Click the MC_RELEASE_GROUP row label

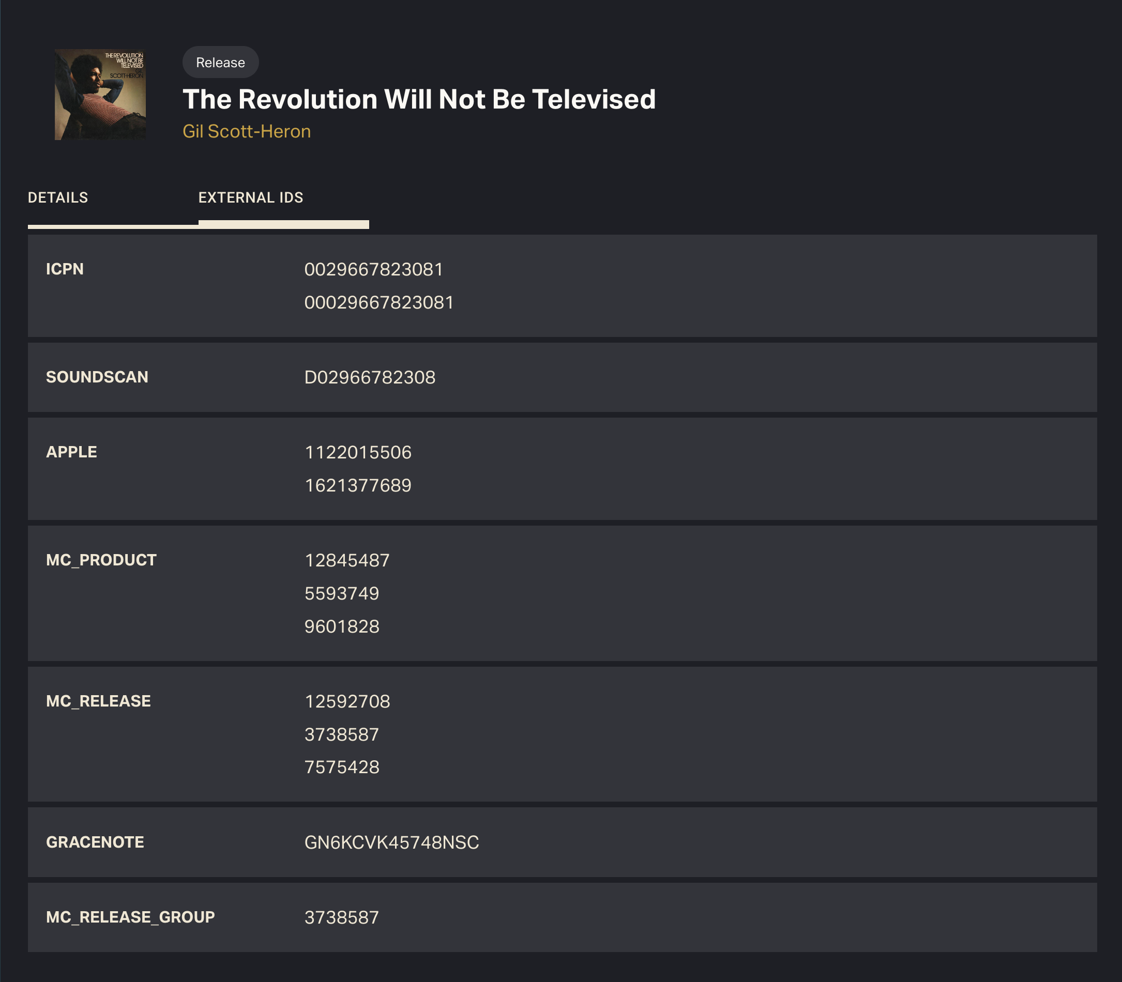click(130, 917)
